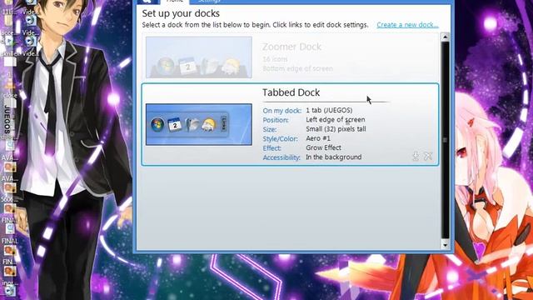Click the dock list scrollbar down arrow
Viewport: 533px width, 300px height.
pyautogui.click(x=445, y=244)
